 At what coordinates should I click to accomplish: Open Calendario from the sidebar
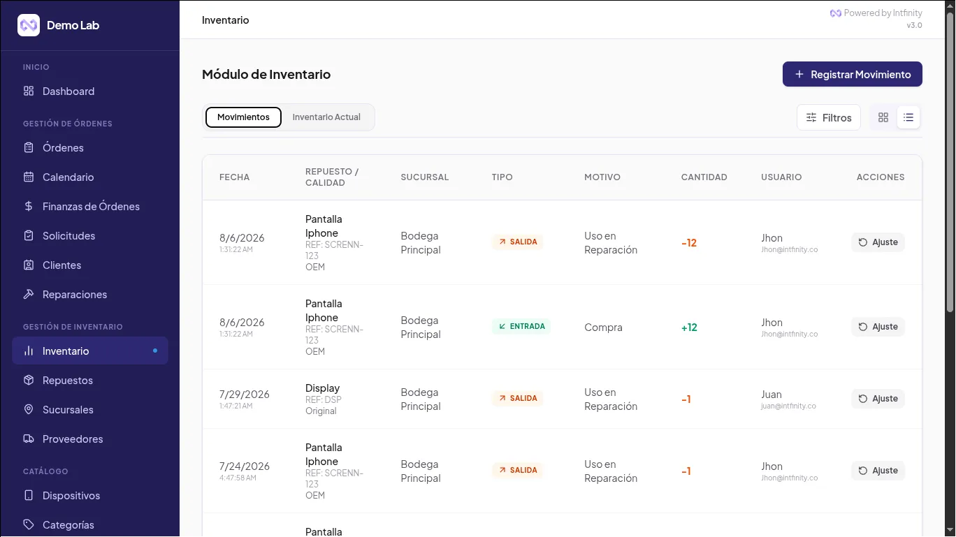[90, 177]
